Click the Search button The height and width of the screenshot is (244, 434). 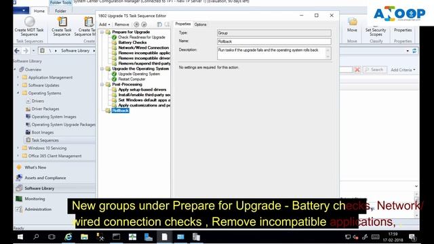click(375, 70)
